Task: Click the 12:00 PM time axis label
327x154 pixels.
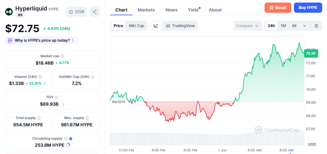Action: 126,150
